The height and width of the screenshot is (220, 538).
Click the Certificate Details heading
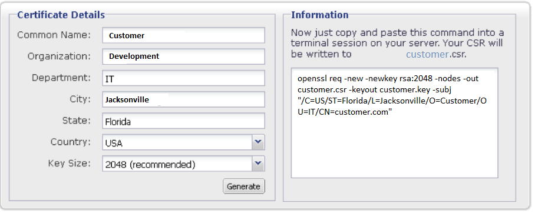61,15
